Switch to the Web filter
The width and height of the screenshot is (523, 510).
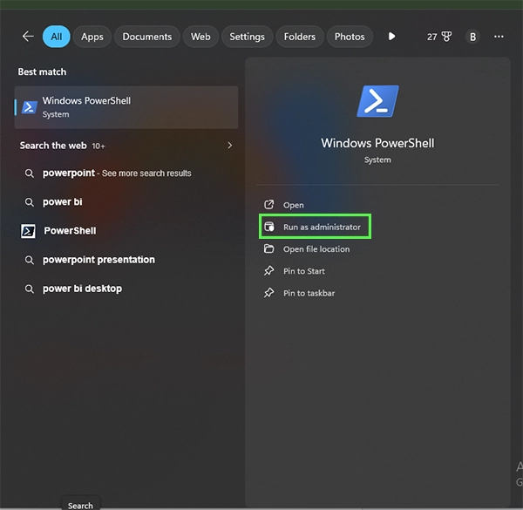click(200, 37)
